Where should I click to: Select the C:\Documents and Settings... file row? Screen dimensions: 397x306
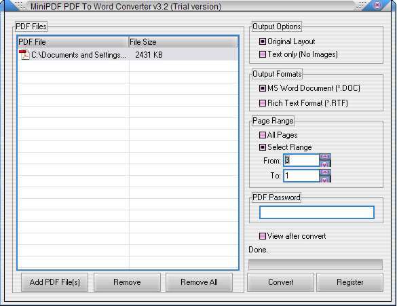click(x=128, y=55)
